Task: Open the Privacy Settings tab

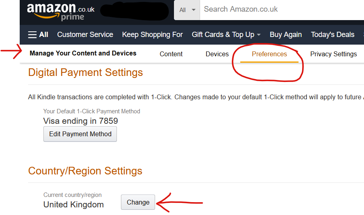Action: click(333, 54)
